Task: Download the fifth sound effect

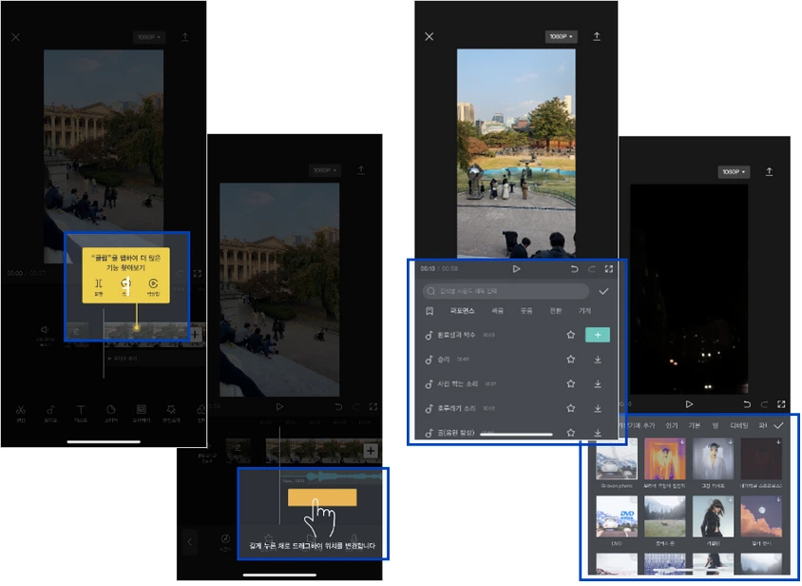Action: pyautogui.click(x=598, y=433)
